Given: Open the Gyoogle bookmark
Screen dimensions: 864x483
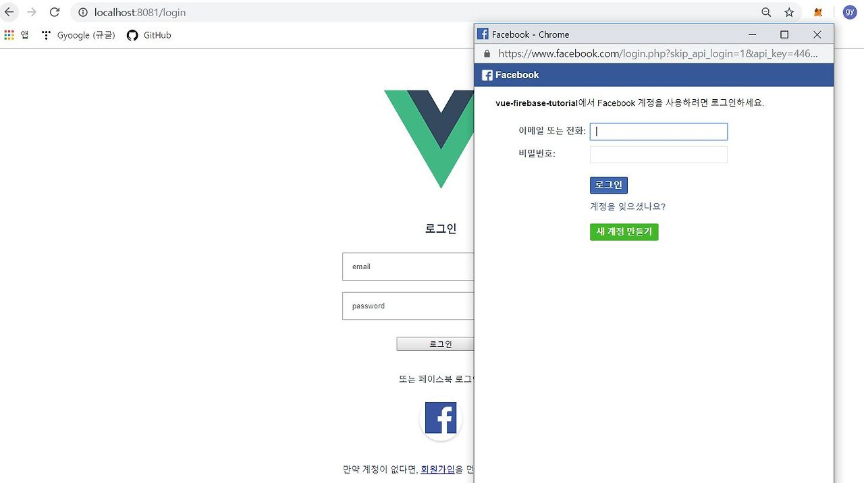Looking at the screenshot, I should (x=78, y=35).
